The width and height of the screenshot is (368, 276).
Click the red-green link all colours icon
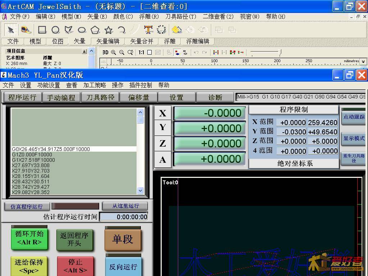coord(233,52)
